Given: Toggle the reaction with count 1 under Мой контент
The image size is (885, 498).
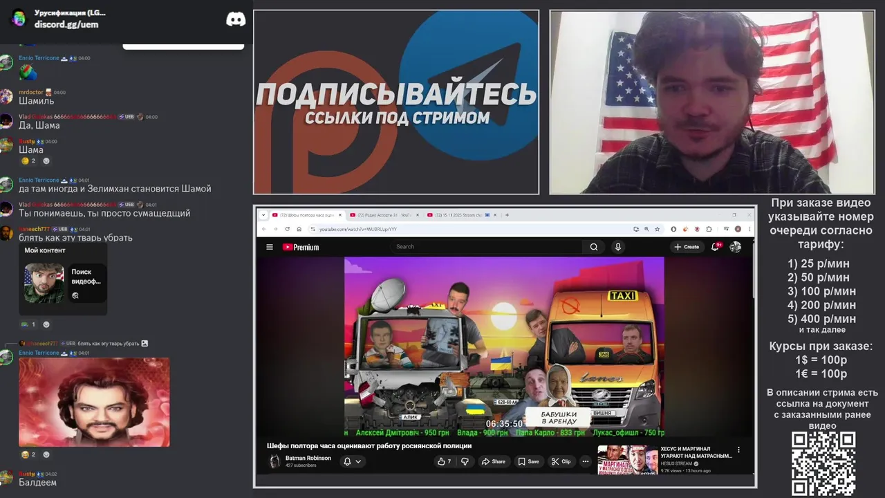Looking at the screenshot, I should [x=28, y=324].
